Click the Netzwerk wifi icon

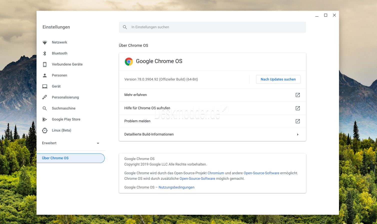click(x=45, y=42)
